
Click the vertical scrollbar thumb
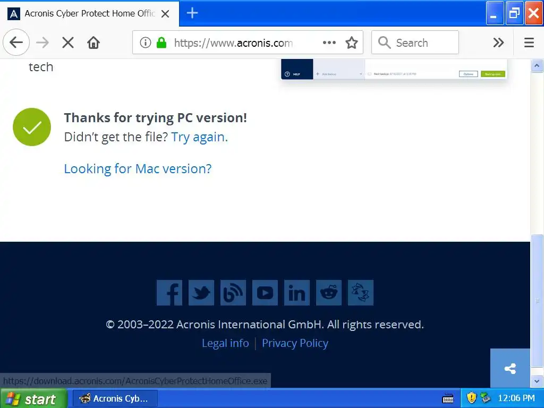pos(537,300)
